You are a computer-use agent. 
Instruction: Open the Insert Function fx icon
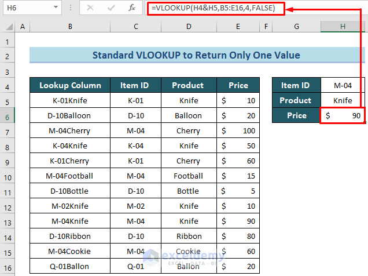tap(132, 8)
